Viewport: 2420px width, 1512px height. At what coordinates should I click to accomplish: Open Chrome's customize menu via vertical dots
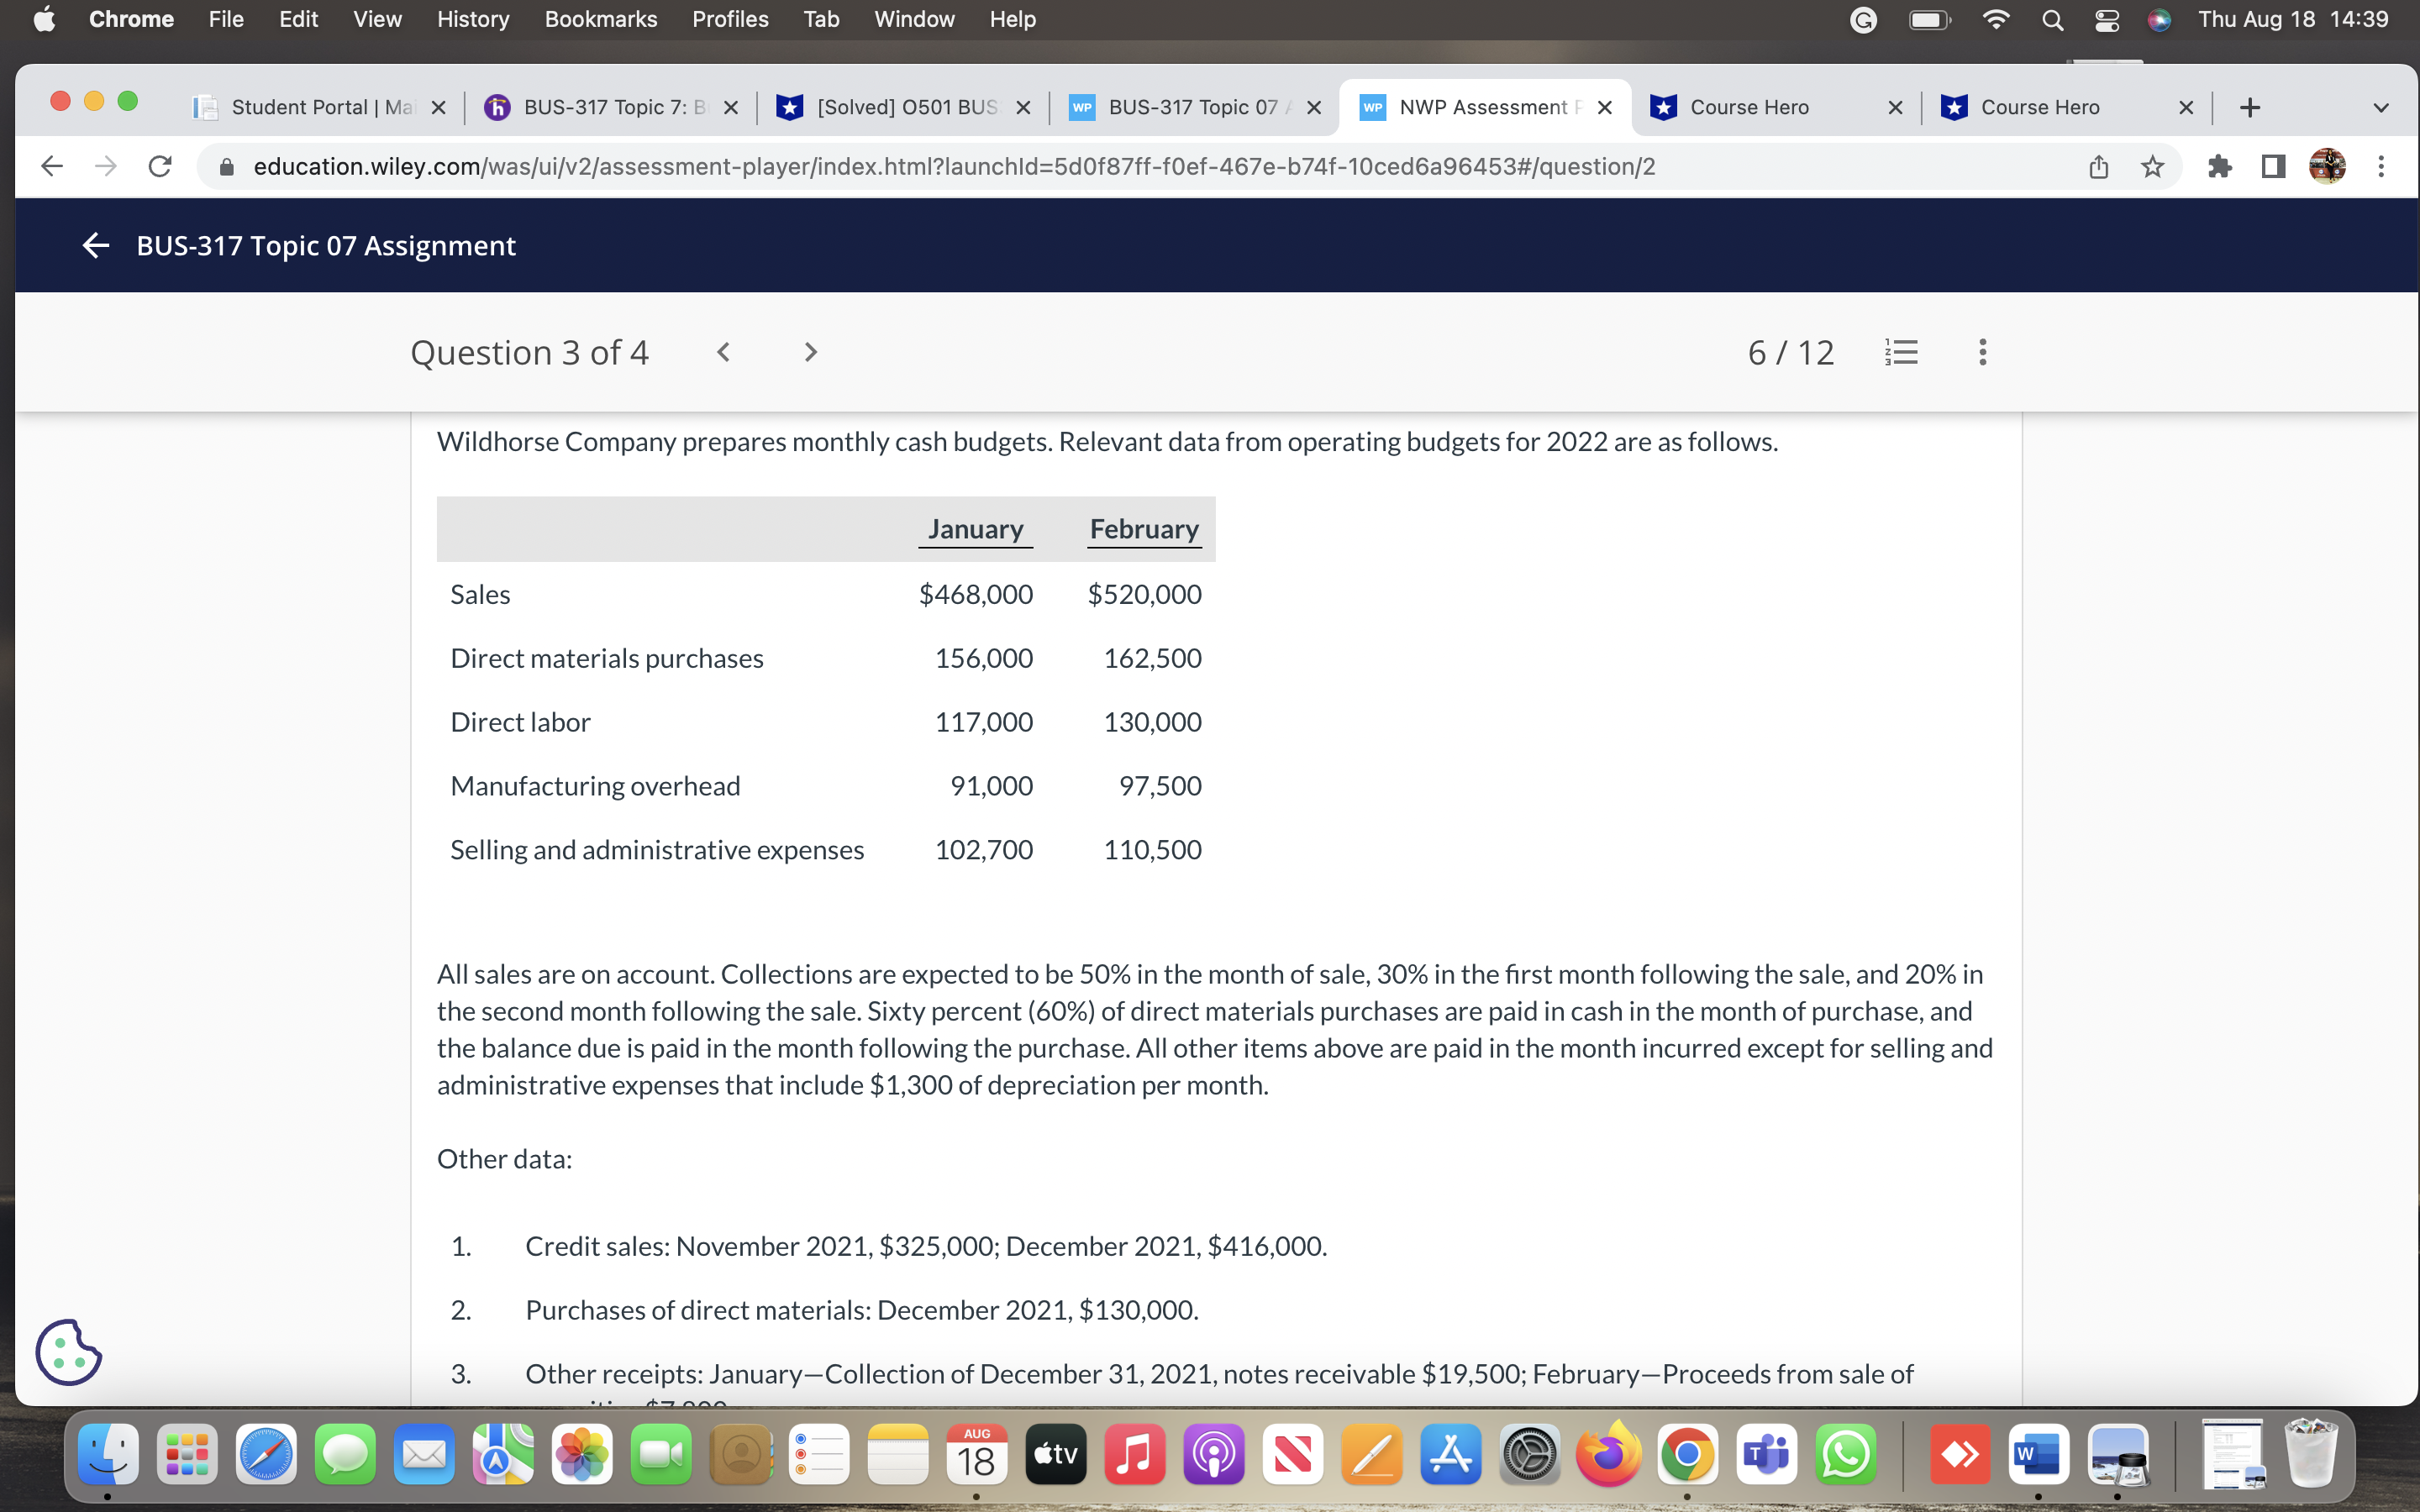click(x=2383, y=166)
